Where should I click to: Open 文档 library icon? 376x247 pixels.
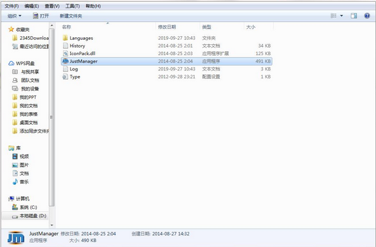[15, 173]
